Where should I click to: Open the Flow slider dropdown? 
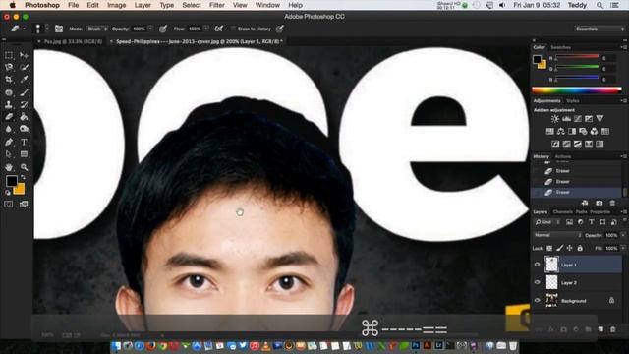tap(206, 29)
